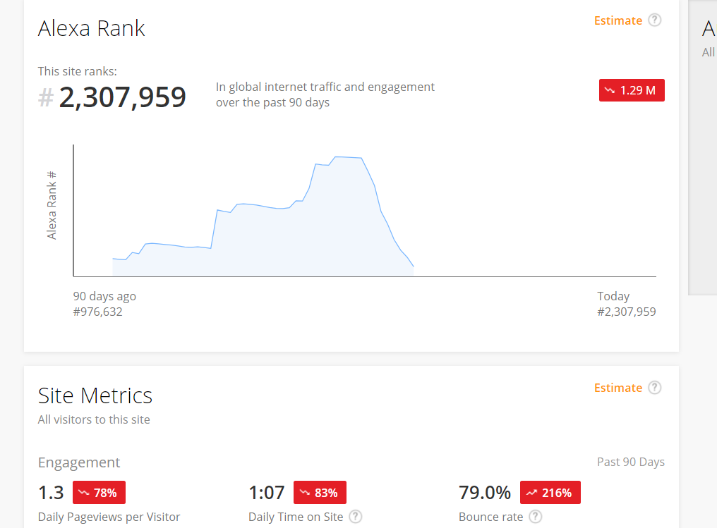
Task: Click the 'This site ranks:' label
Action: click(x=78, y=71)
